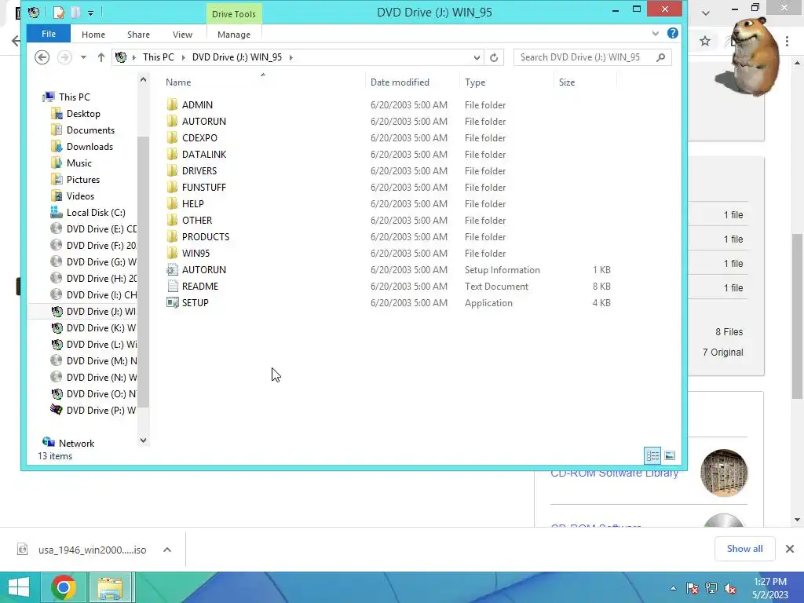Select Local Disk (C:) in navigation pane
This screenshot has height=603, width=804.
[96, 212]
